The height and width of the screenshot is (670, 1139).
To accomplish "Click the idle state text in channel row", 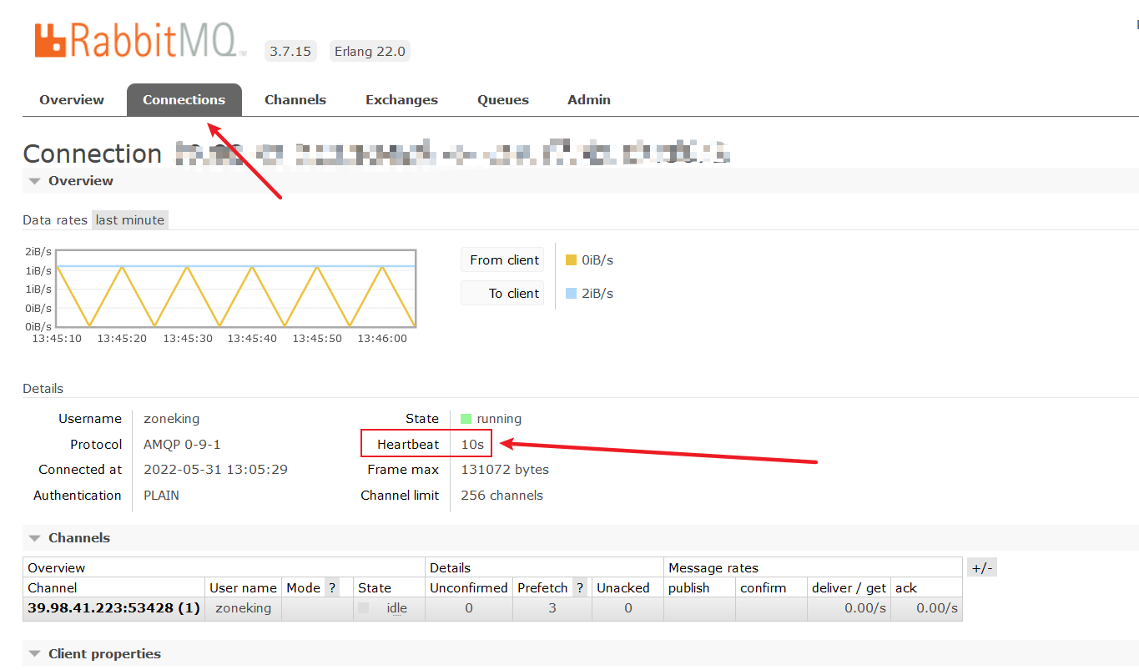I will pos(397,608).
